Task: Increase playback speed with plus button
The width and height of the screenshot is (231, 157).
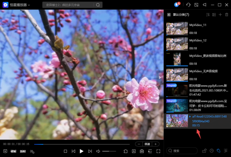Action: point(156,144)
